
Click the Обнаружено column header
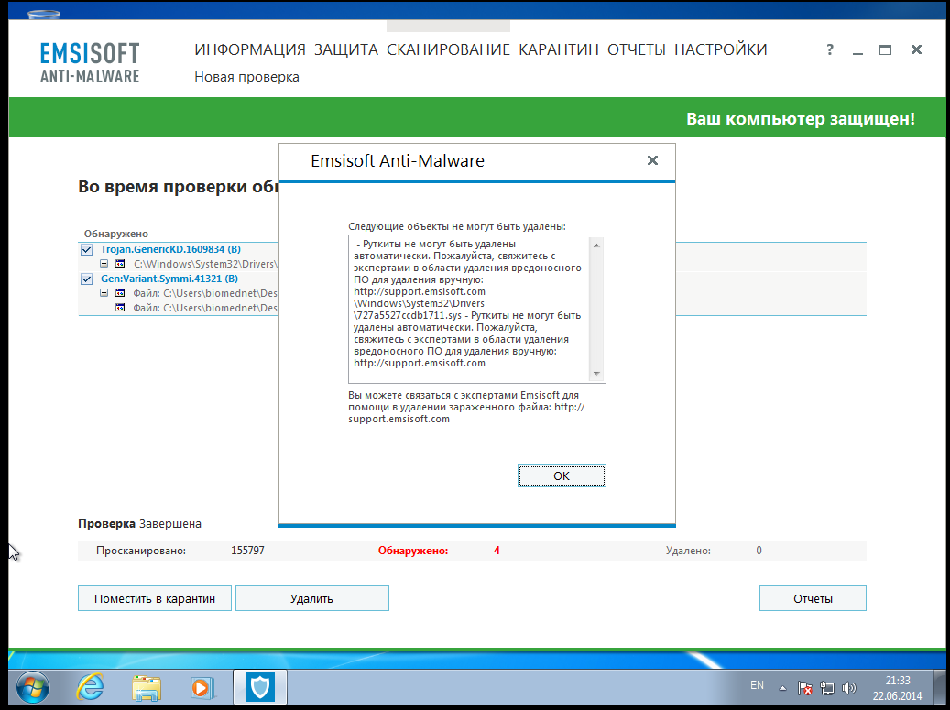(115, 234)
